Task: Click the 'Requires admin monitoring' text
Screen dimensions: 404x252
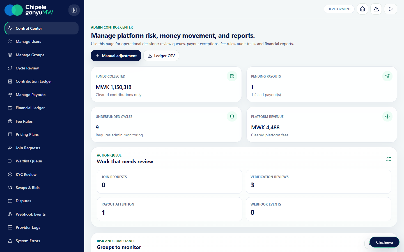Action: 119,135
